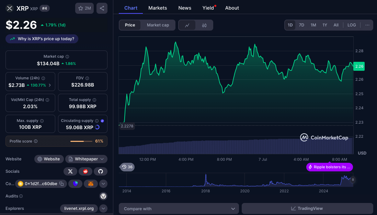The height and width of the screenshot is (215, 377).
Task: Open livenet.xrpl.org explorer link
Action: (79, 208)
